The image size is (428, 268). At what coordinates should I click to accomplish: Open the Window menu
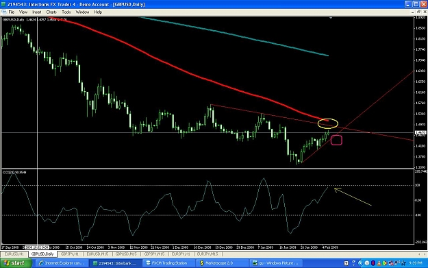click(82, 12)
